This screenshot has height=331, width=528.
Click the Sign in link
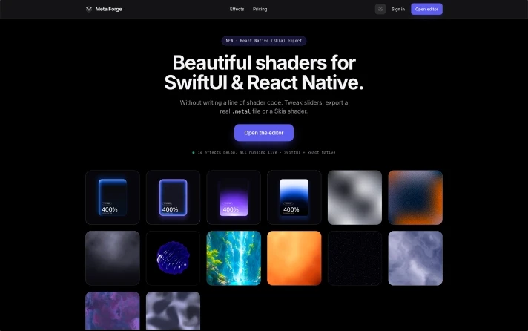pyautogui.click(x=398, y=9)
